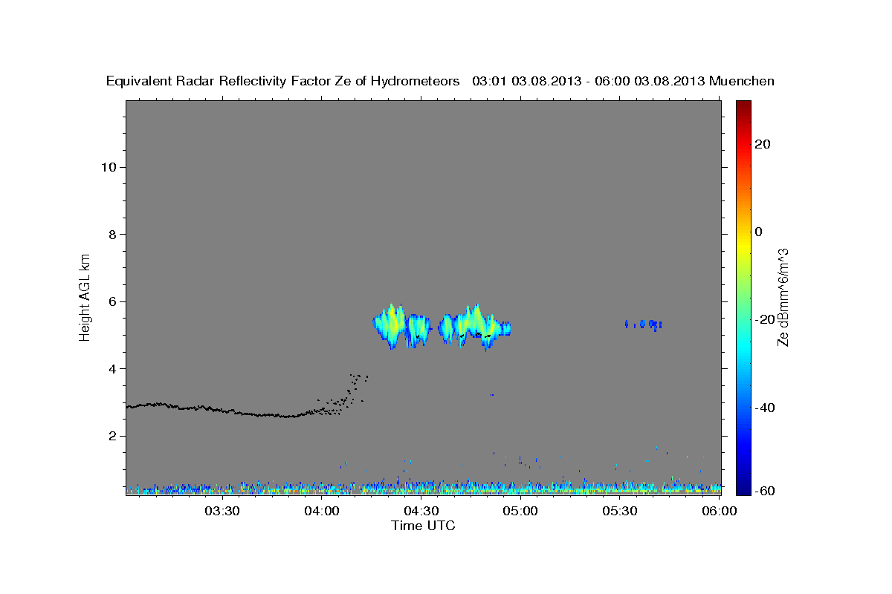
Task: Select the height label '10'
Action: [x=108, y=167]
